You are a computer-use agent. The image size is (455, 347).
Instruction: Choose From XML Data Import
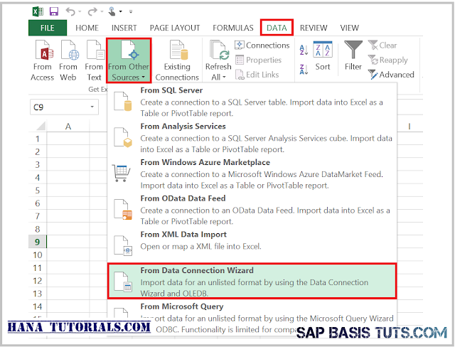coord(252,245)
